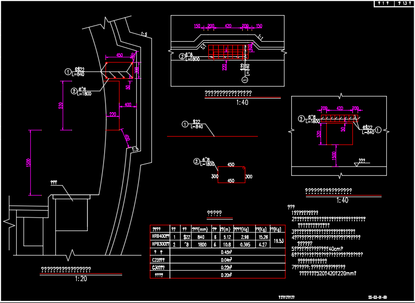Click the "1:20" scale label
This screenshot has height=303, width=415.
(81, 278)
